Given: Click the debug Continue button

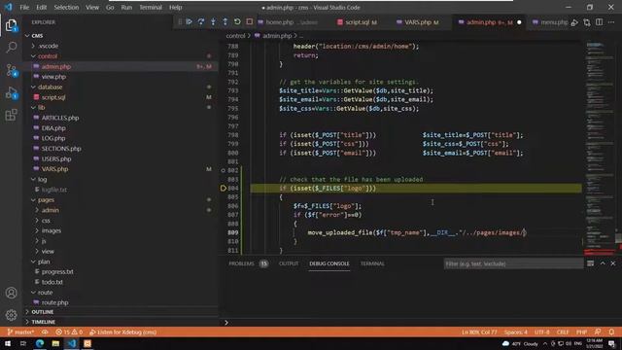Looking at the screenshot, I should click(189, 21).
